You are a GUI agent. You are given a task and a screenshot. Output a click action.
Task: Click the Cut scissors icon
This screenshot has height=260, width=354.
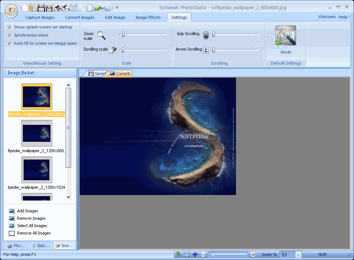click(x=74, y=8)
